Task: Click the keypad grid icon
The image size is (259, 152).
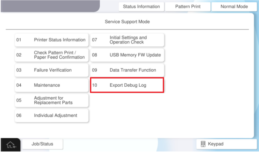Action: click(202, 144)
